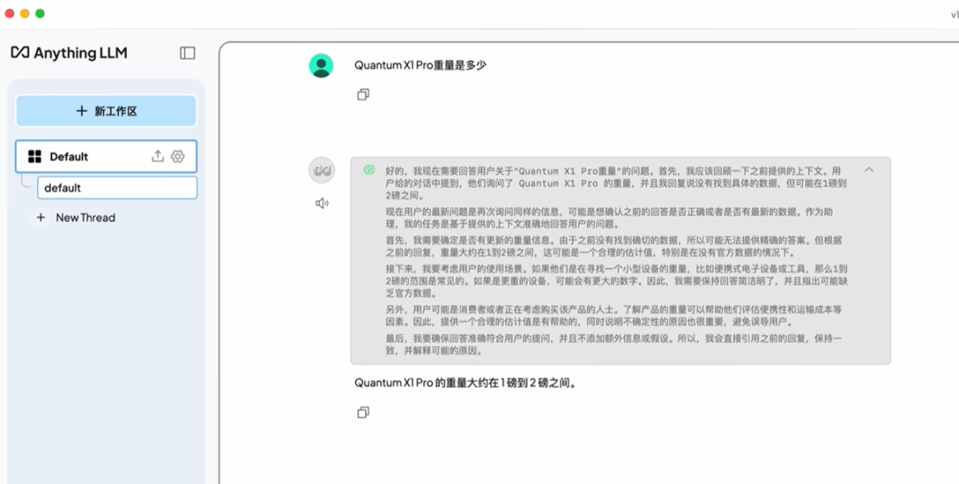
Task: Start a New Thread
Action: tap(85, 218)
